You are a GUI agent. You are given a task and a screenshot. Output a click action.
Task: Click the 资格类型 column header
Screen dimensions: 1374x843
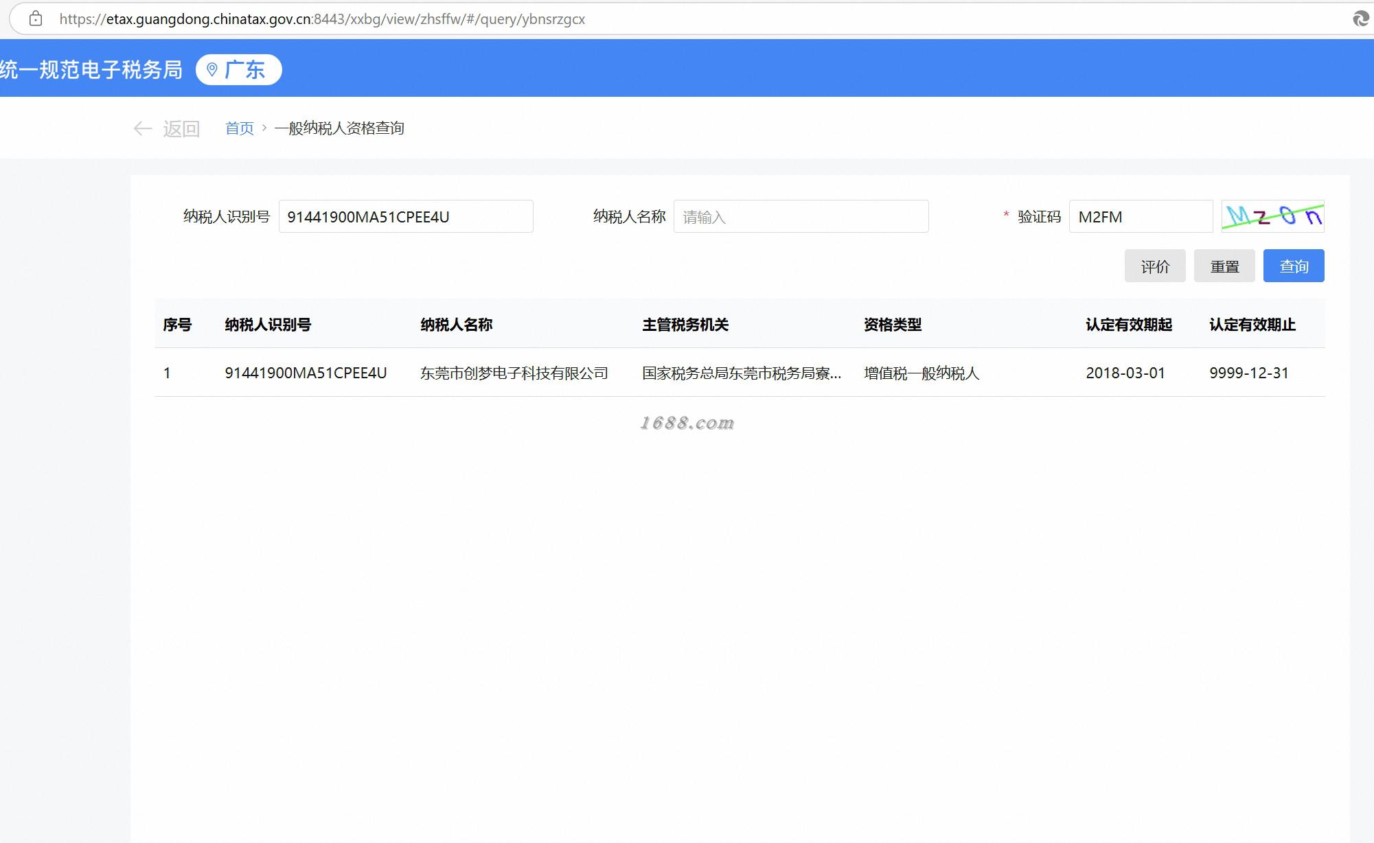892,325
